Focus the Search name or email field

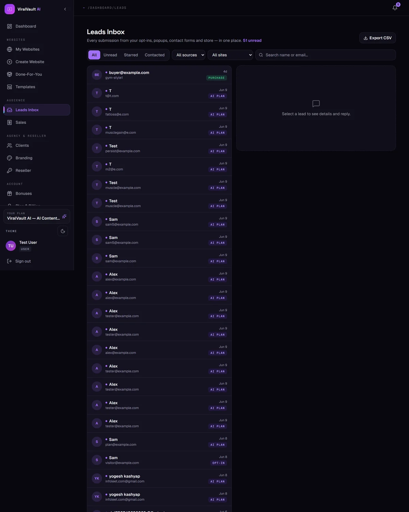(x=325, y=55)
